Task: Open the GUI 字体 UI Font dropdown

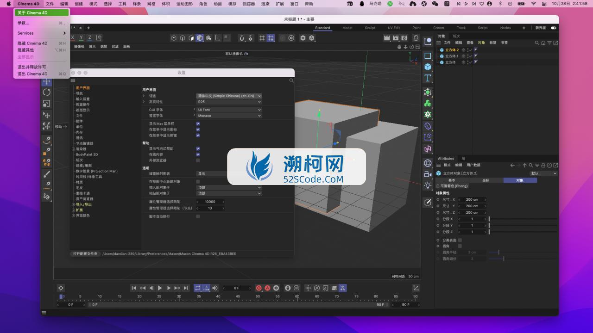Action: pos(229,110)
